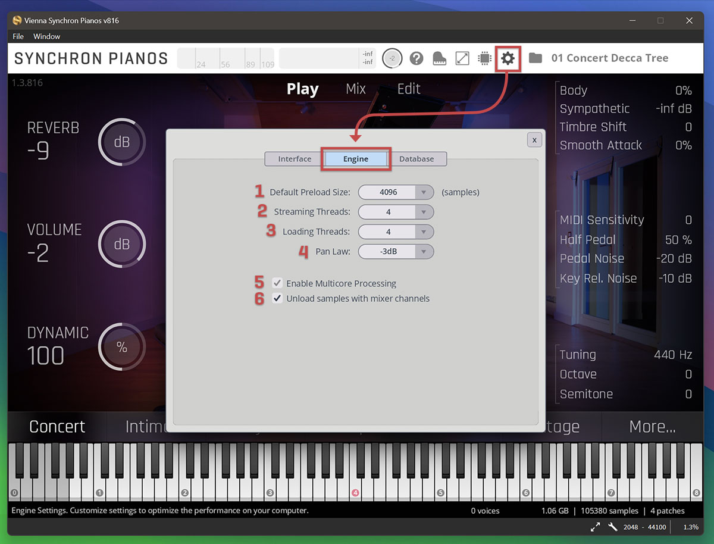The image size is (714, 544).
Task: Select the Engine tab
Action: (356, 159)
